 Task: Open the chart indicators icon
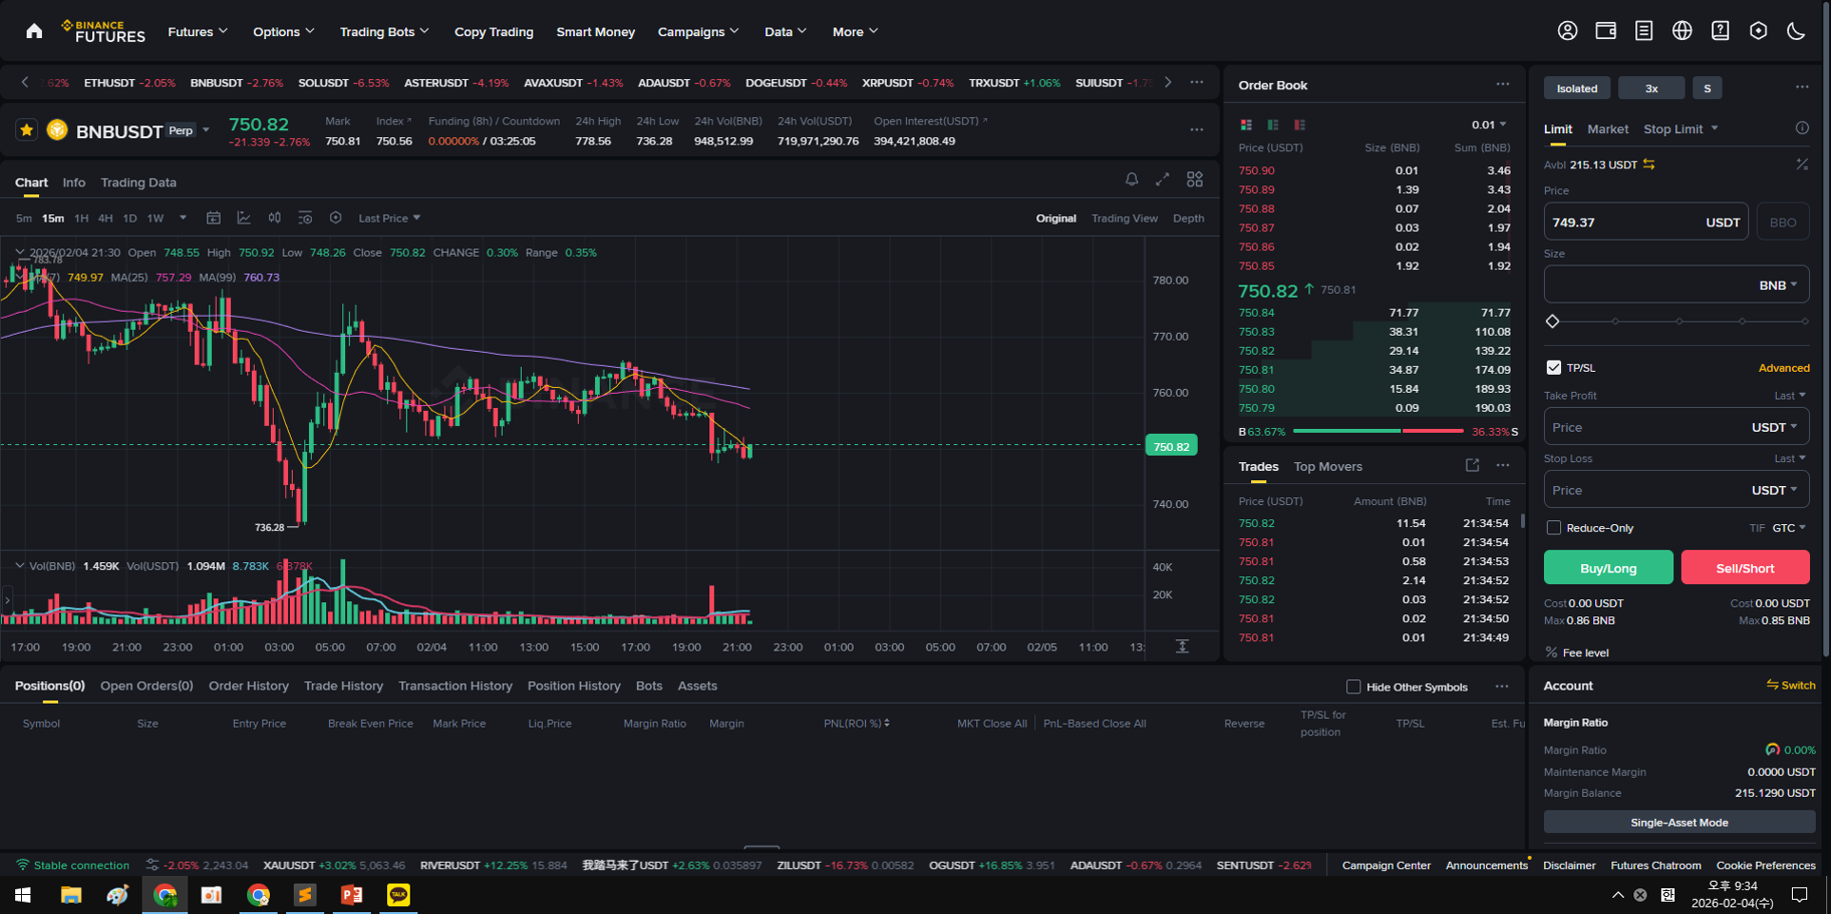(x=244, y=218)
